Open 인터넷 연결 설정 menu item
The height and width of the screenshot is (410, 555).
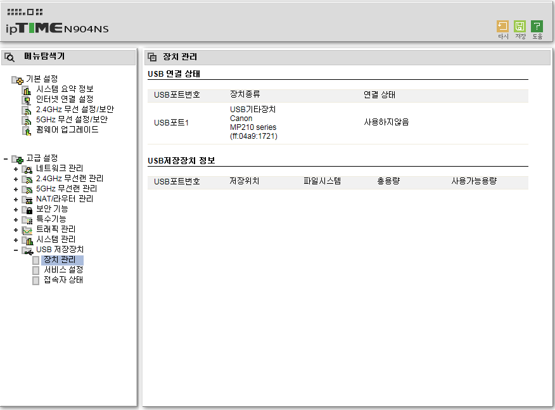coord(65,99)
